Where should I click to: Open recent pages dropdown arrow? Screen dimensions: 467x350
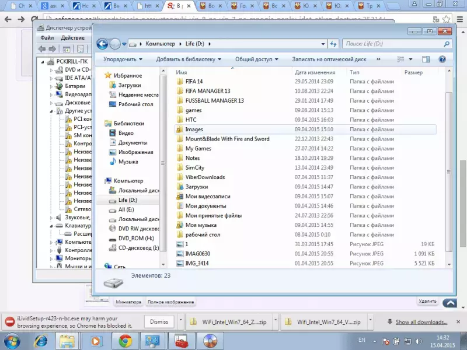[124, 44]
